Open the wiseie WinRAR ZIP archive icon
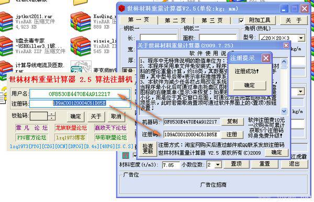314x202 pixels. (x=81, y=46)
